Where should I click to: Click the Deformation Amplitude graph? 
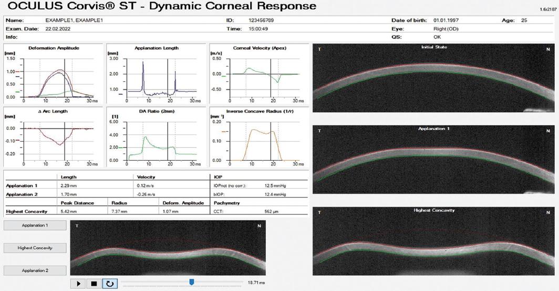pyautogui.click(x=55, y=75)
